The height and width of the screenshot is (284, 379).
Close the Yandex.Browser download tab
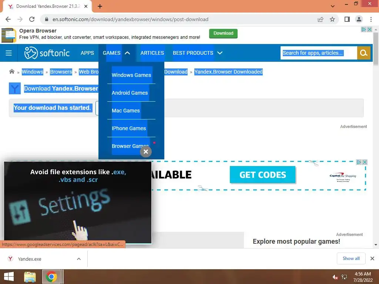[86, 6]
